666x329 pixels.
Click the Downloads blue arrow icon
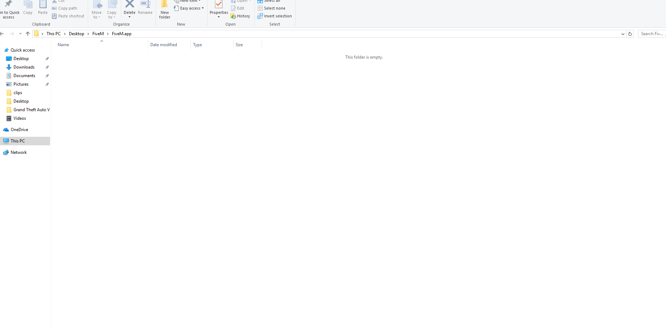coord(9,67)
